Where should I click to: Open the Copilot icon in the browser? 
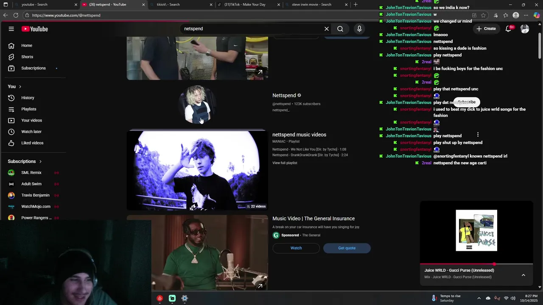[x=537, y=15]
